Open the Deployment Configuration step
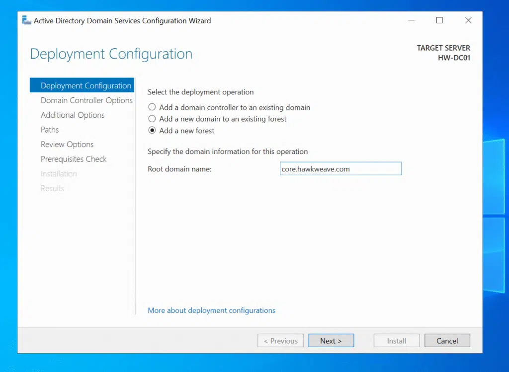Viewport: 509px width, 372px height. [85, 85]
